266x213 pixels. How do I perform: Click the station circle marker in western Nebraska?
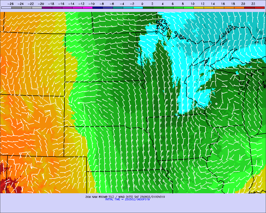[78, 103]
